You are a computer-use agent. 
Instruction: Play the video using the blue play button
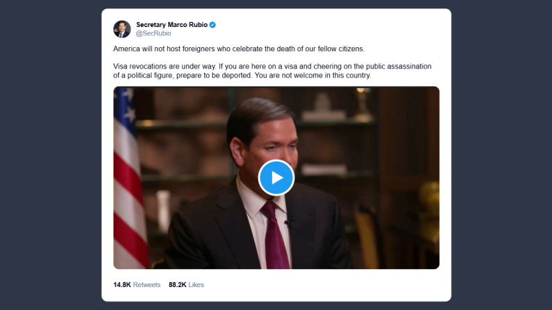click(276, 178)
